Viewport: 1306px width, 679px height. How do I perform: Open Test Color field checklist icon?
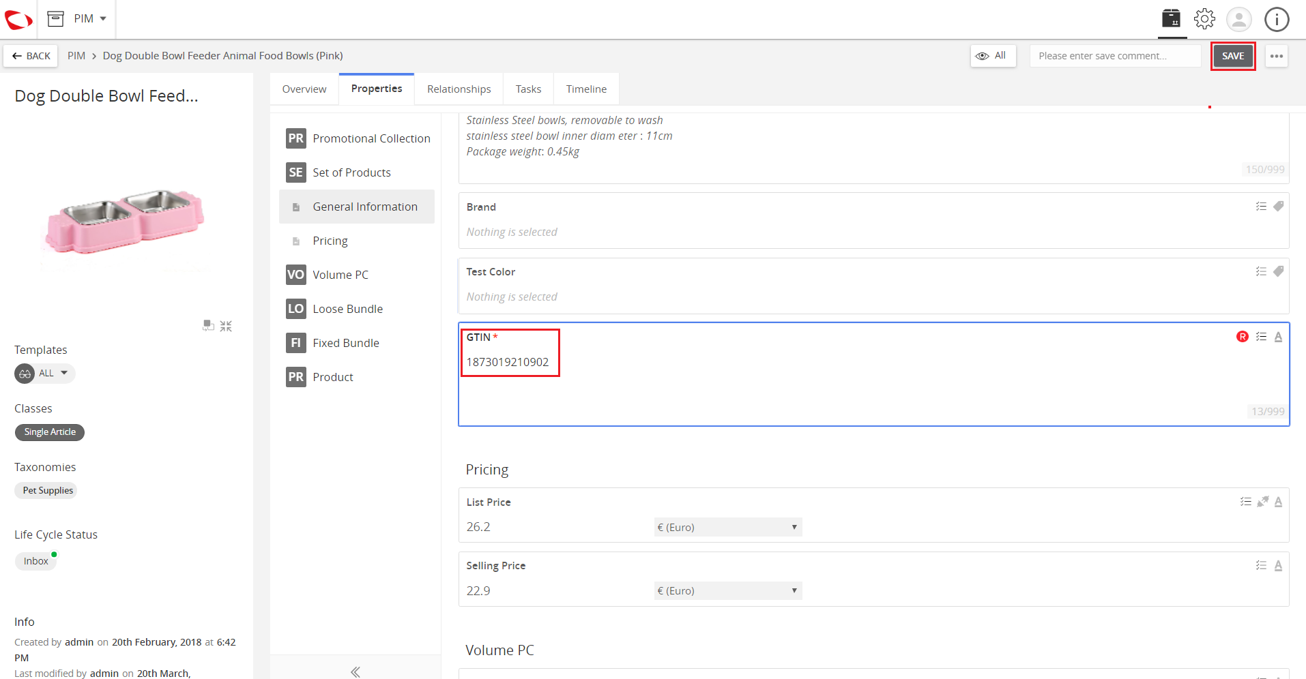coord(1261,271)
